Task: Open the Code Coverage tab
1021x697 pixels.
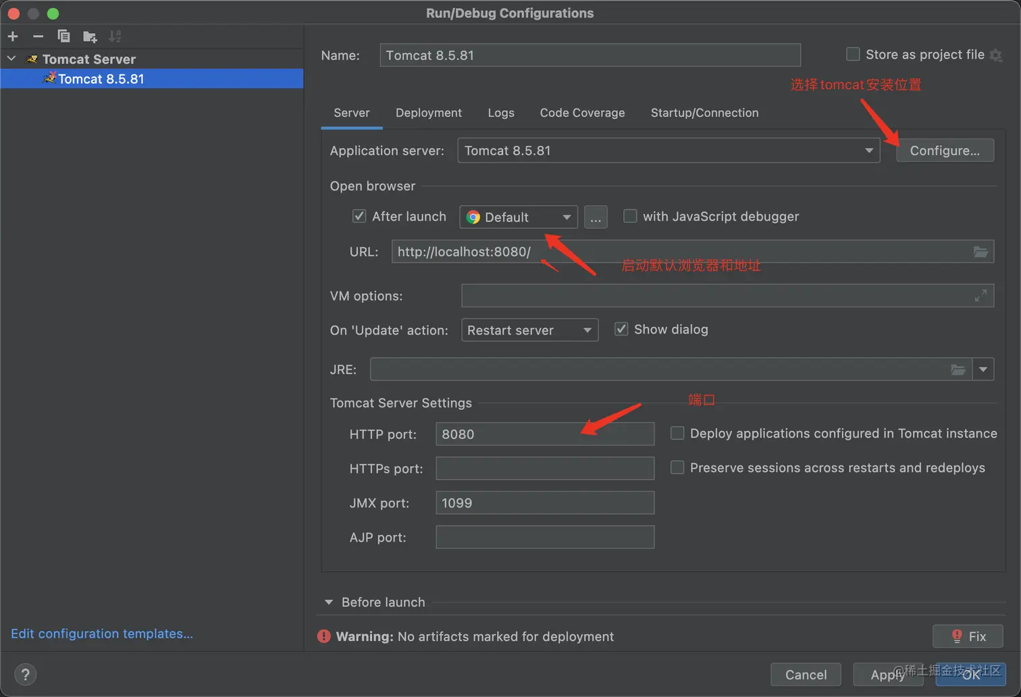Action: pyautogui.click(x=582, y=113)
